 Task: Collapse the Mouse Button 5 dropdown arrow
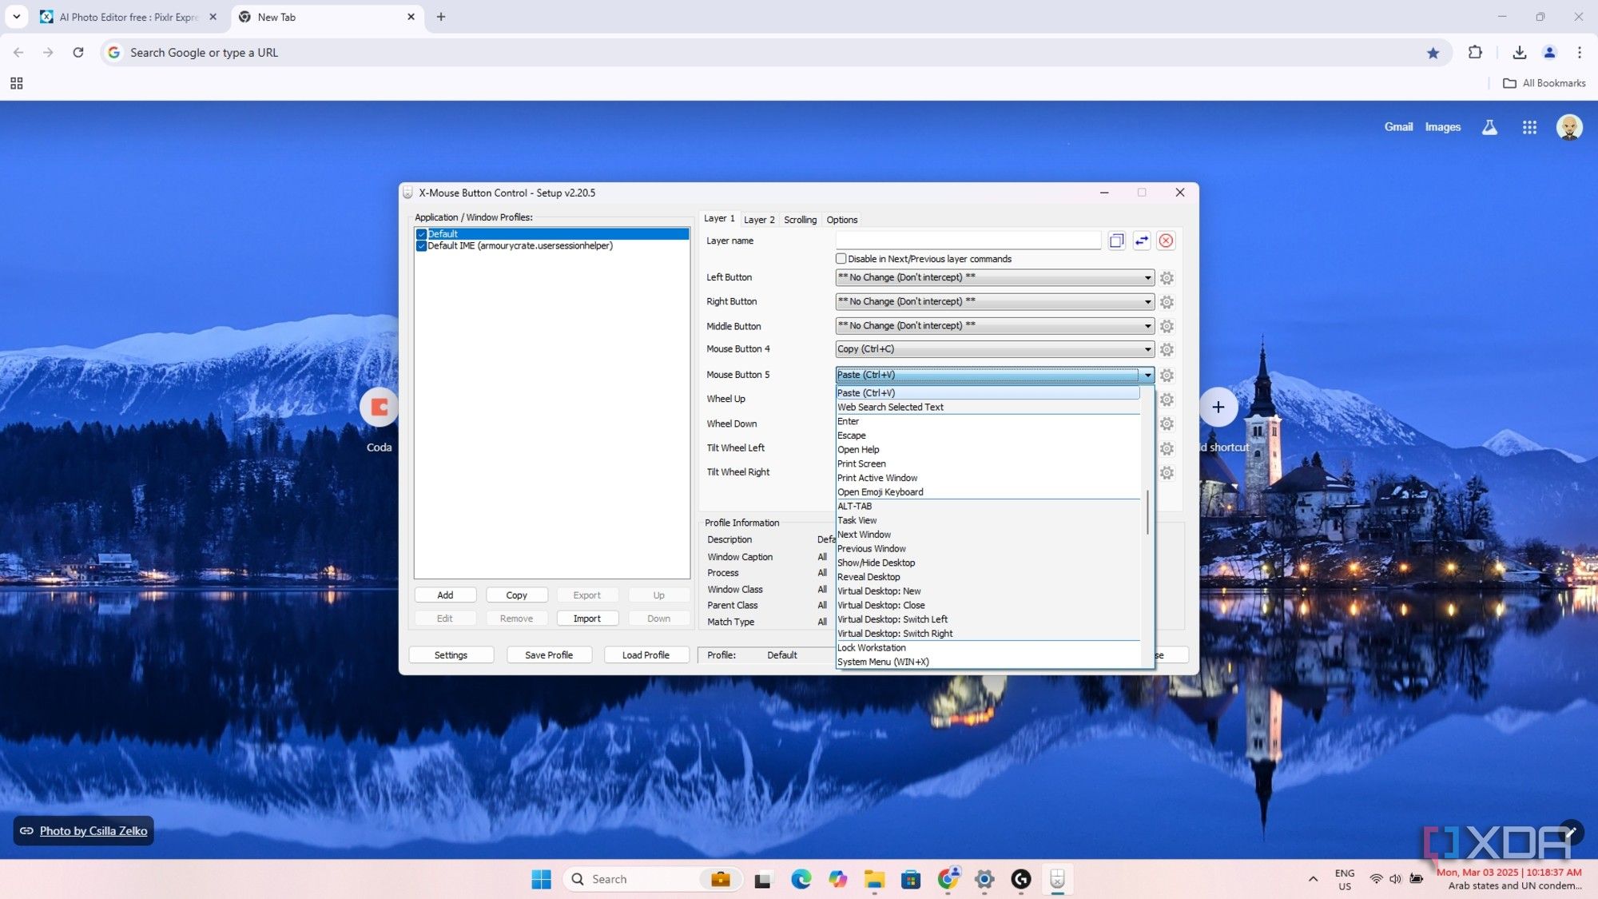(1147, 375)
